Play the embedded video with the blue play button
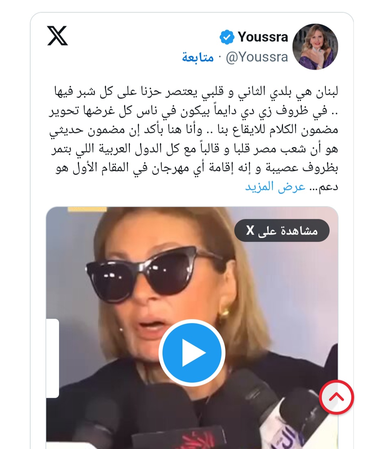This screenshot has width=384, height=449. [x=192, y=352]
